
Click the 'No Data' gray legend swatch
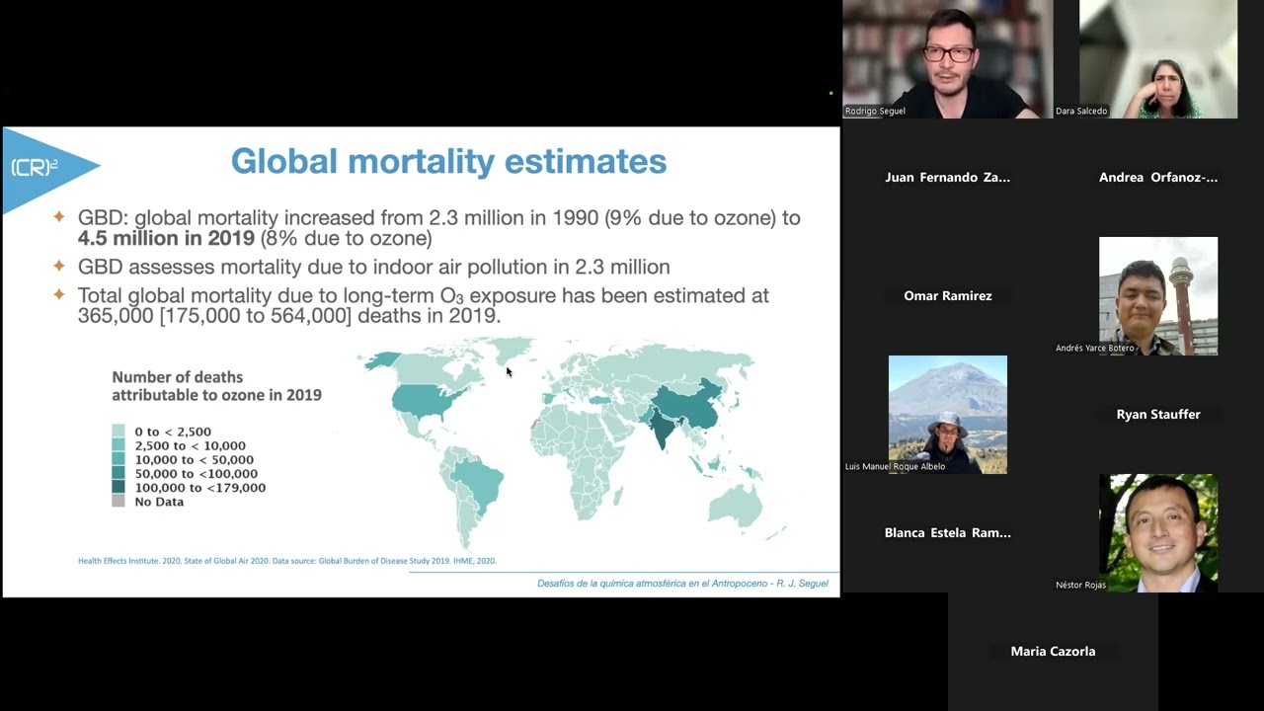pyautogui.click(x=118, y=501)
